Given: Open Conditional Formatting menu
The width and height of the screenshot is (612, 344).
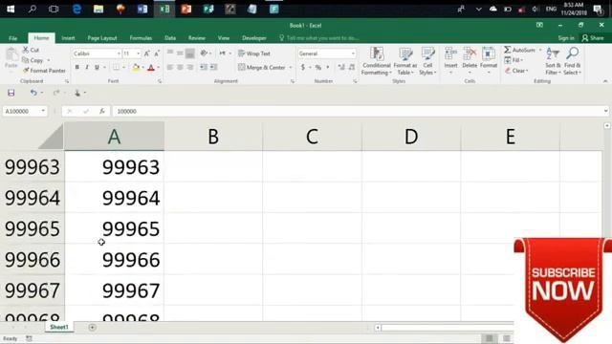Looking at the screenshot, I should pyautogui.click(x=376, y=61).
